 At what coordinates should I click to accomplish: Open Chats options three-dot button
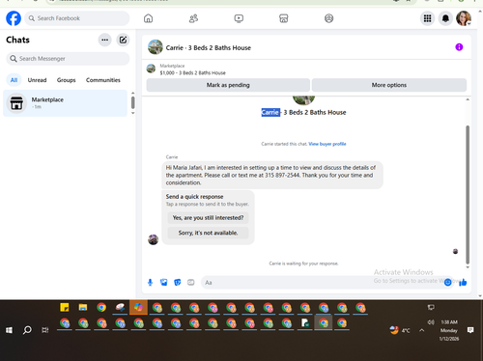pyautogui.click(x=104, y=40)
